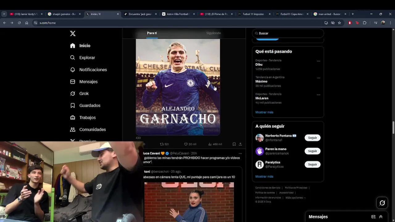Like the Garnacho post with 20 mil

click(190, 144)
